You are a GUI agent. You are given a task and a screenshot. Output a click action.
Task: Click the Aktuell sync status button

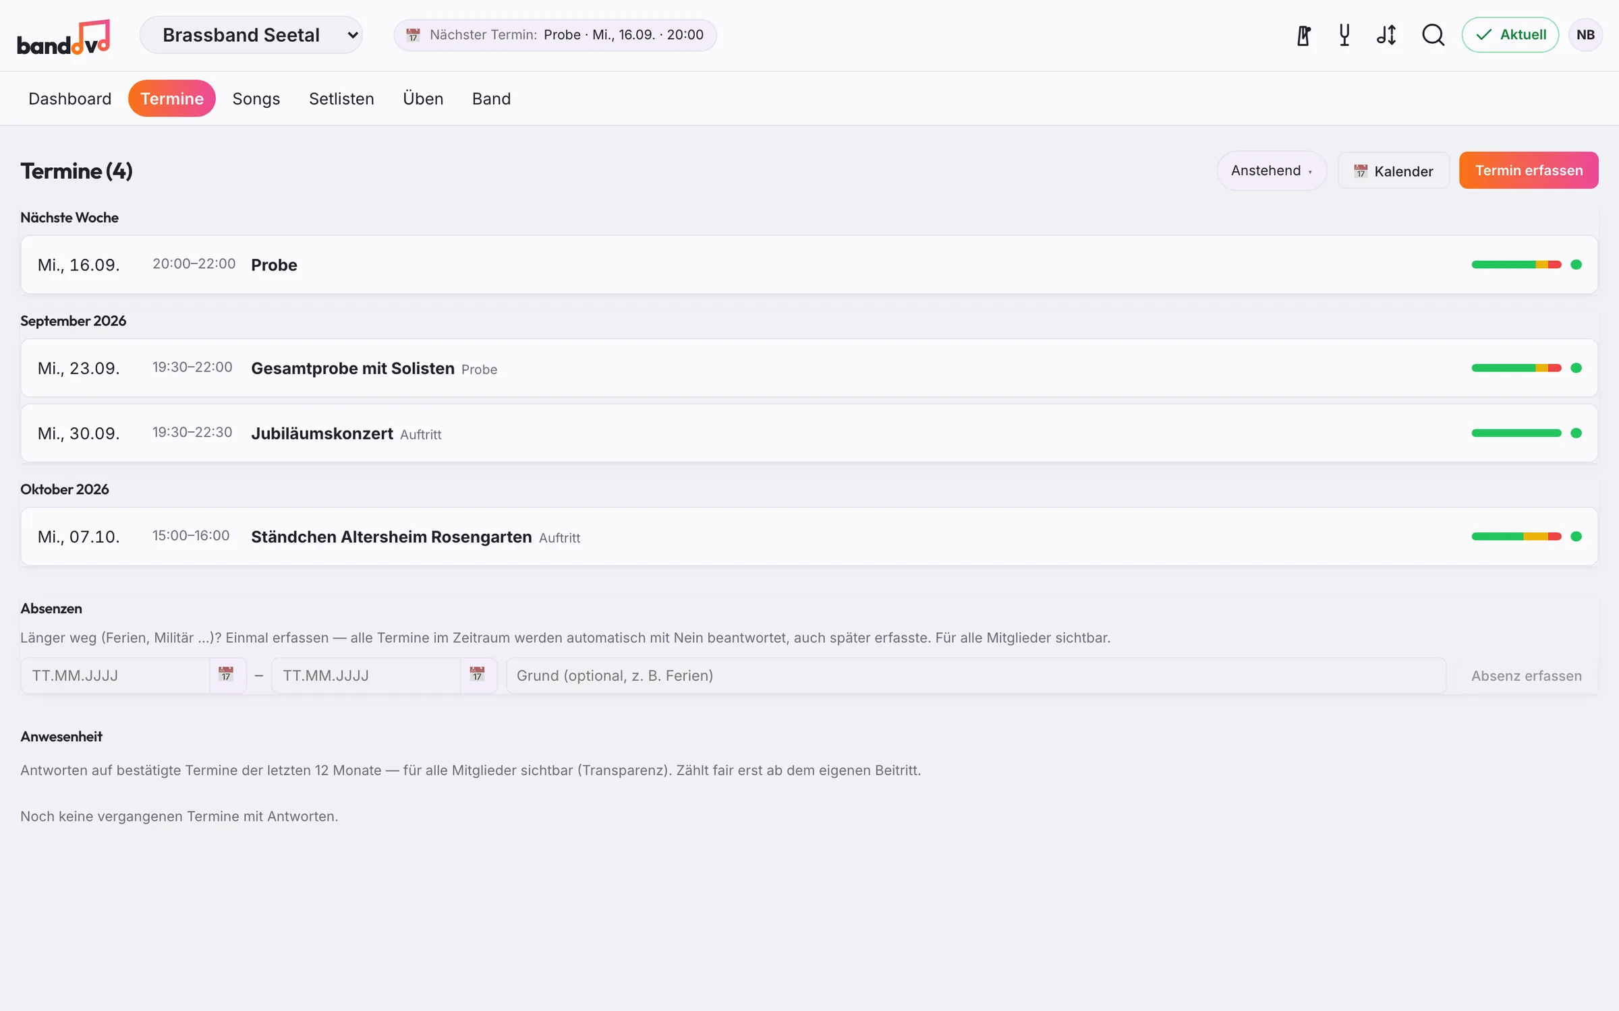coord(1510,35)
